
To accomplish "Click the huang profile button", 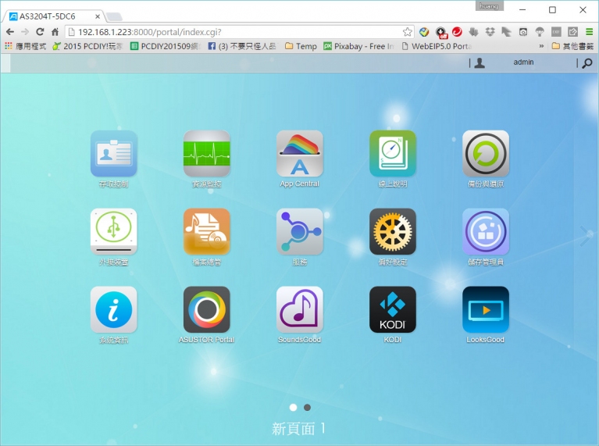I will tap(489, 6).
